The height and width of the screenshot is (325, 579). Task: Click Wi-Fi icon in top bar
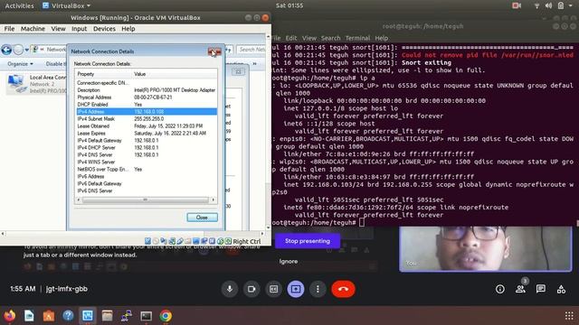pyautogui.click(x=536, y=5)
